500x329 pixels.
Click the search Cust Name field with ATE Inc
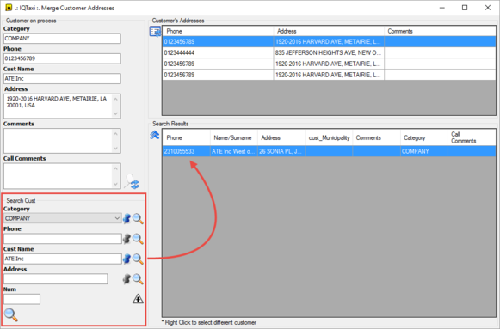[63, 259]
